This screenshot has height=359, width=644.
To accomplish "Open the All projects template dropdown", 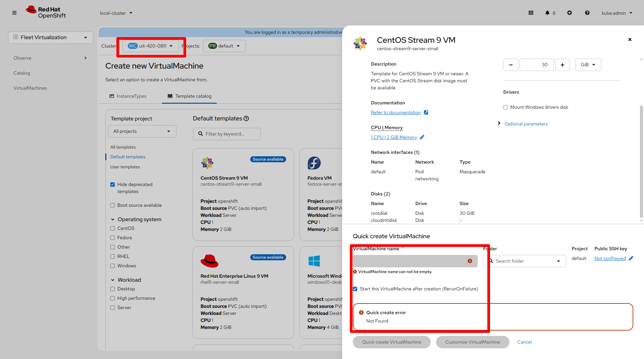I will click(x=142, y=131).
